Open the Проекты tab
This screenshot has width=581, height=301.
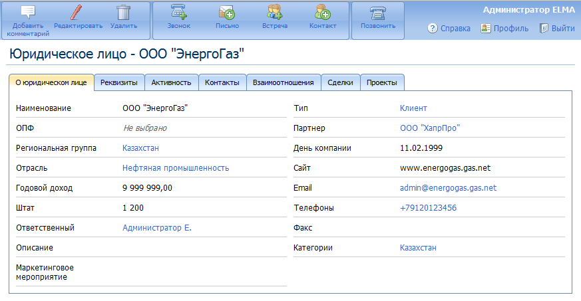381,82
